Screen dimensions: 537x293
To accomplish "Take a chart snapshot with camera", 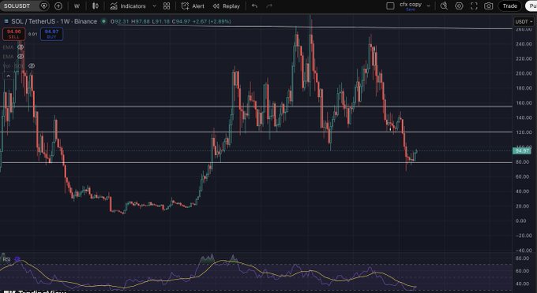I will point(489,6).
